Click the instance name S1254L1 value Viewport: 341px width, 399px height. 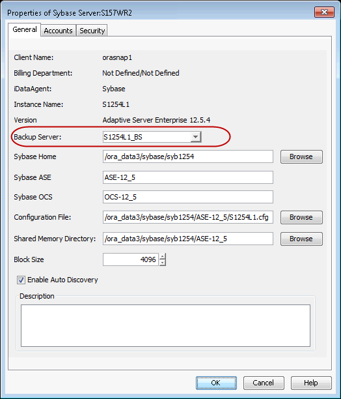point(116,104)
